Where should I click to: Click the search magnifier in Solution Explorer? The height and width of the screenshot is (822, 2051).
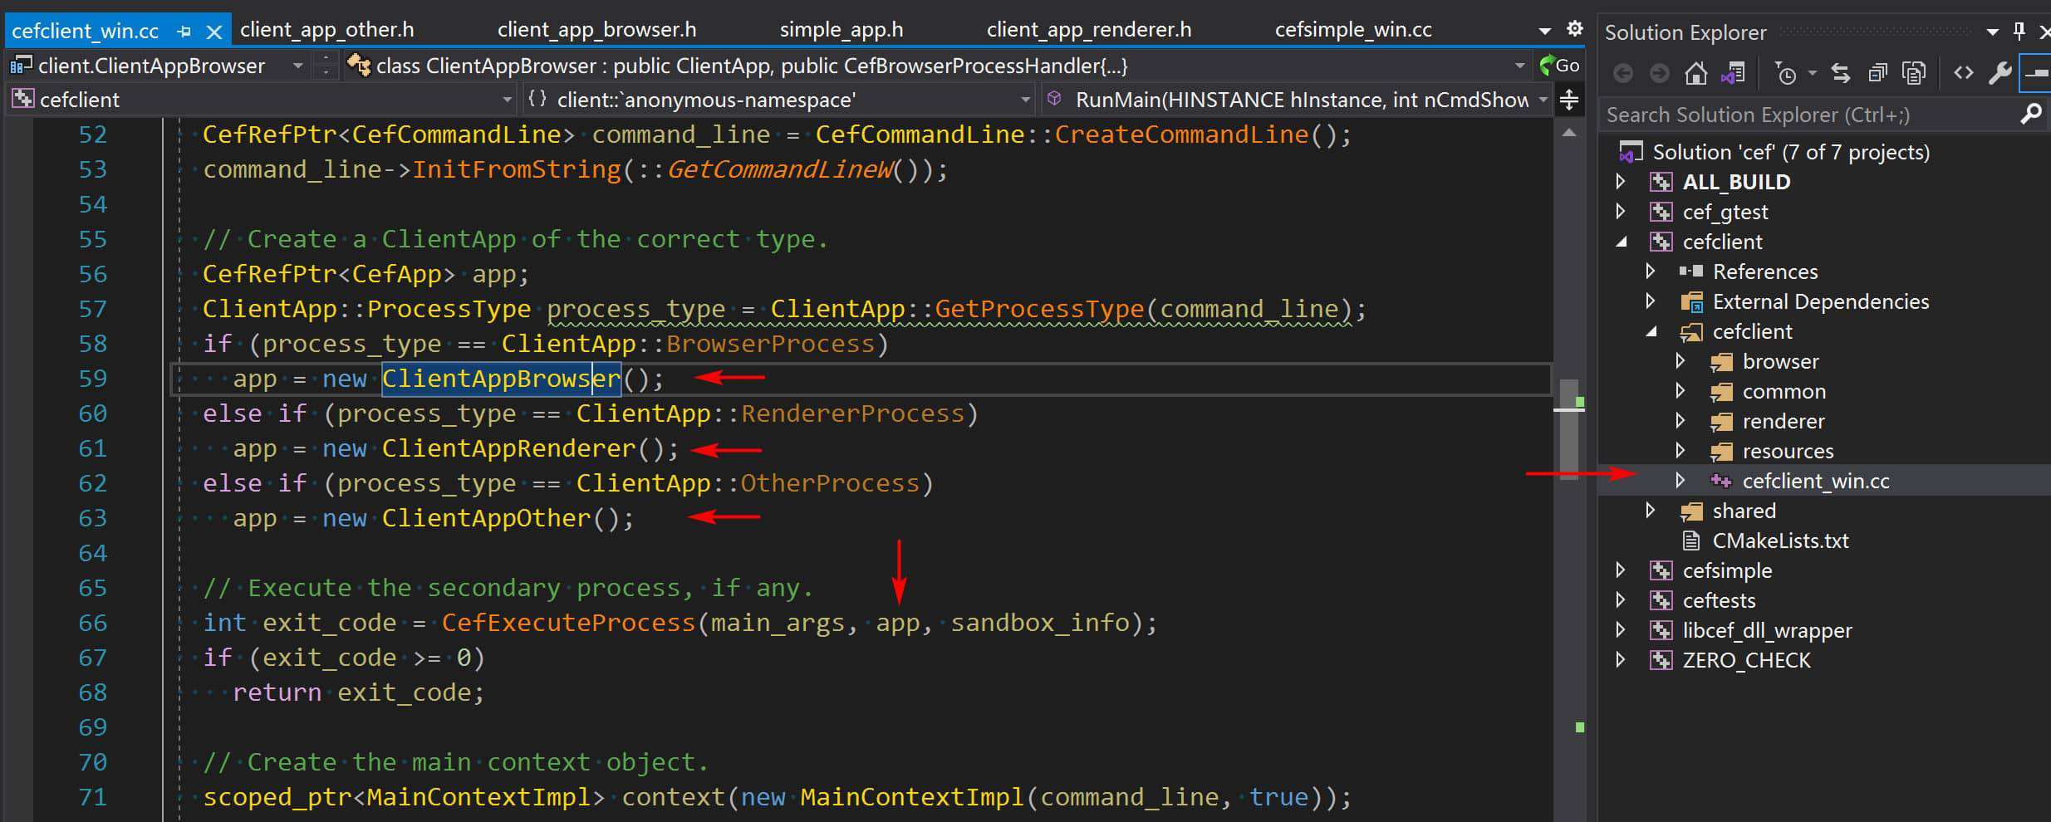[x=2030, y=115]
